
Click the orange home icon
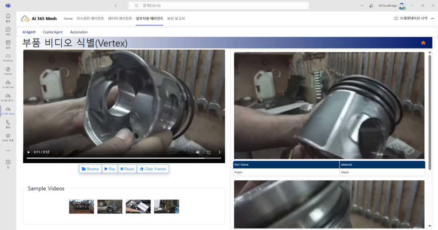click(x=423, y=43)
